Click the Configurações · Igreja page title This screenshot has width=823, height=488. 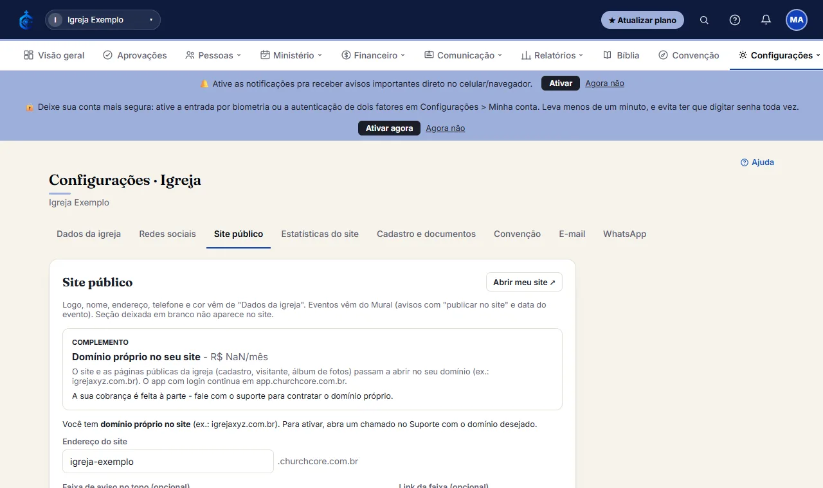125,180
